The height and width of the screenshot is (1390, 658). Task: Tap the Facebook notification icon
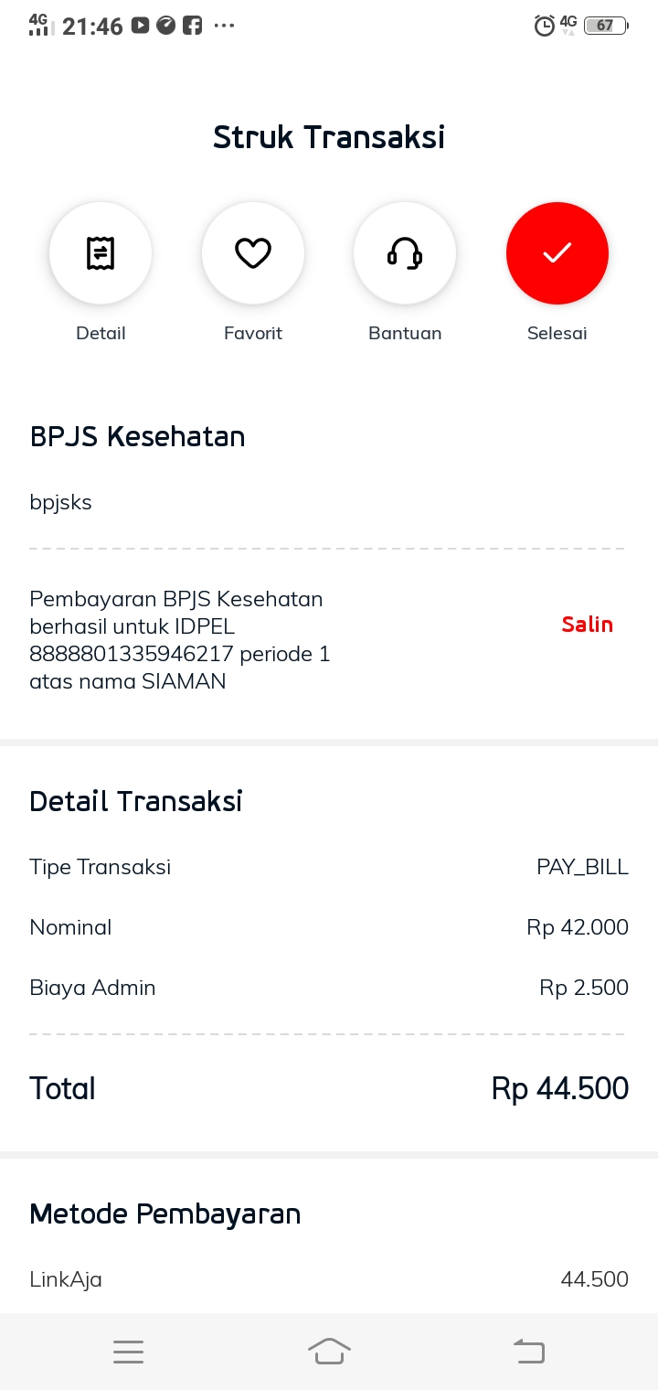click(x=192, y=26)
